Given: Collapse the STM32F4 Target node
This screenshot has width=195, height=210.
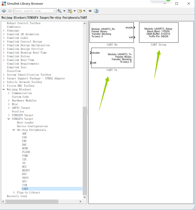Looking at the screenshot, I should pyautogui.click(x=9, y=119).
